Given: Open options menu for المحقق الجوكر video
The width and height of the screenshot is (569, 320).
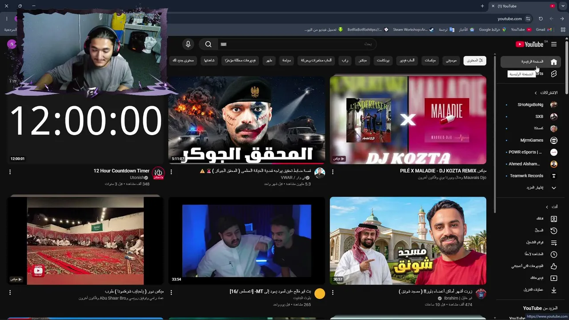Looking at the screenshot, I should click(x=171, y=172).
